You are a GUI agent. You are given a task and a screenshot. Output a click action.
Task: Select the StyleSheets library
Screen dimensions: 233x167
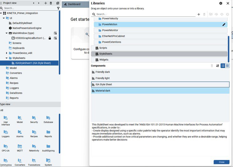[159, 54]
